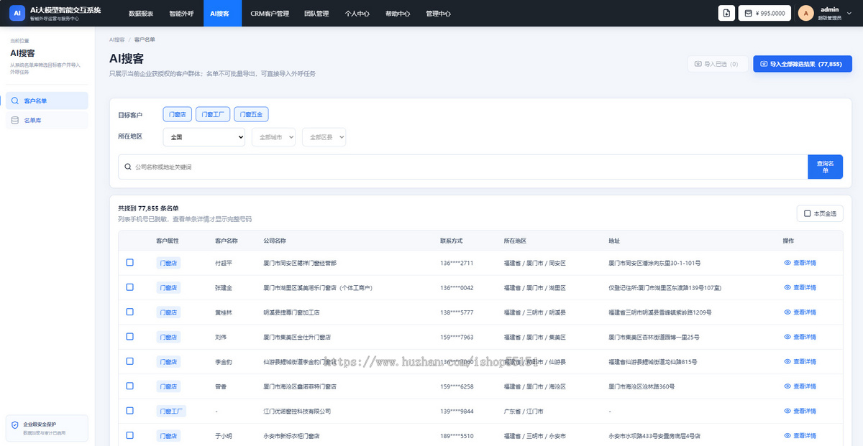Open the 帮助中心 tab
This screenshot has height=446, width=863.
click(x=398, y=13)
